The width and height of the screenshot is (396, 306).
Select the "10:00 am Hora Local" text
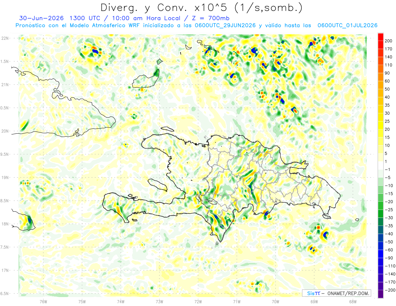click(148, 18)
